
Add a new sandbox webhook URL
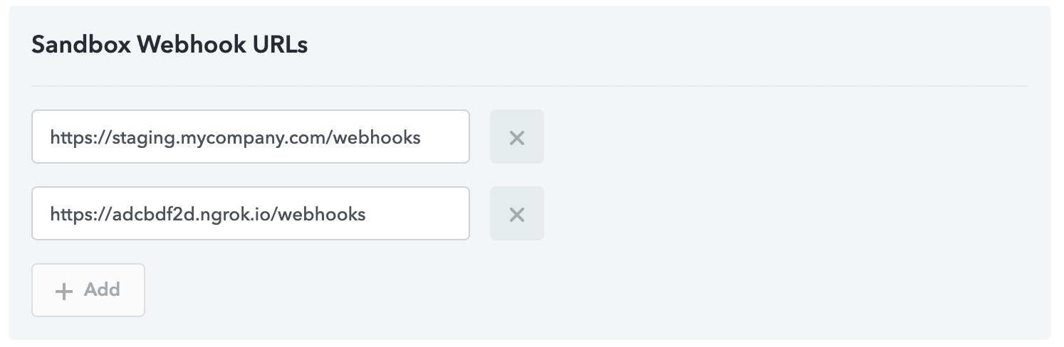point(88,290)
